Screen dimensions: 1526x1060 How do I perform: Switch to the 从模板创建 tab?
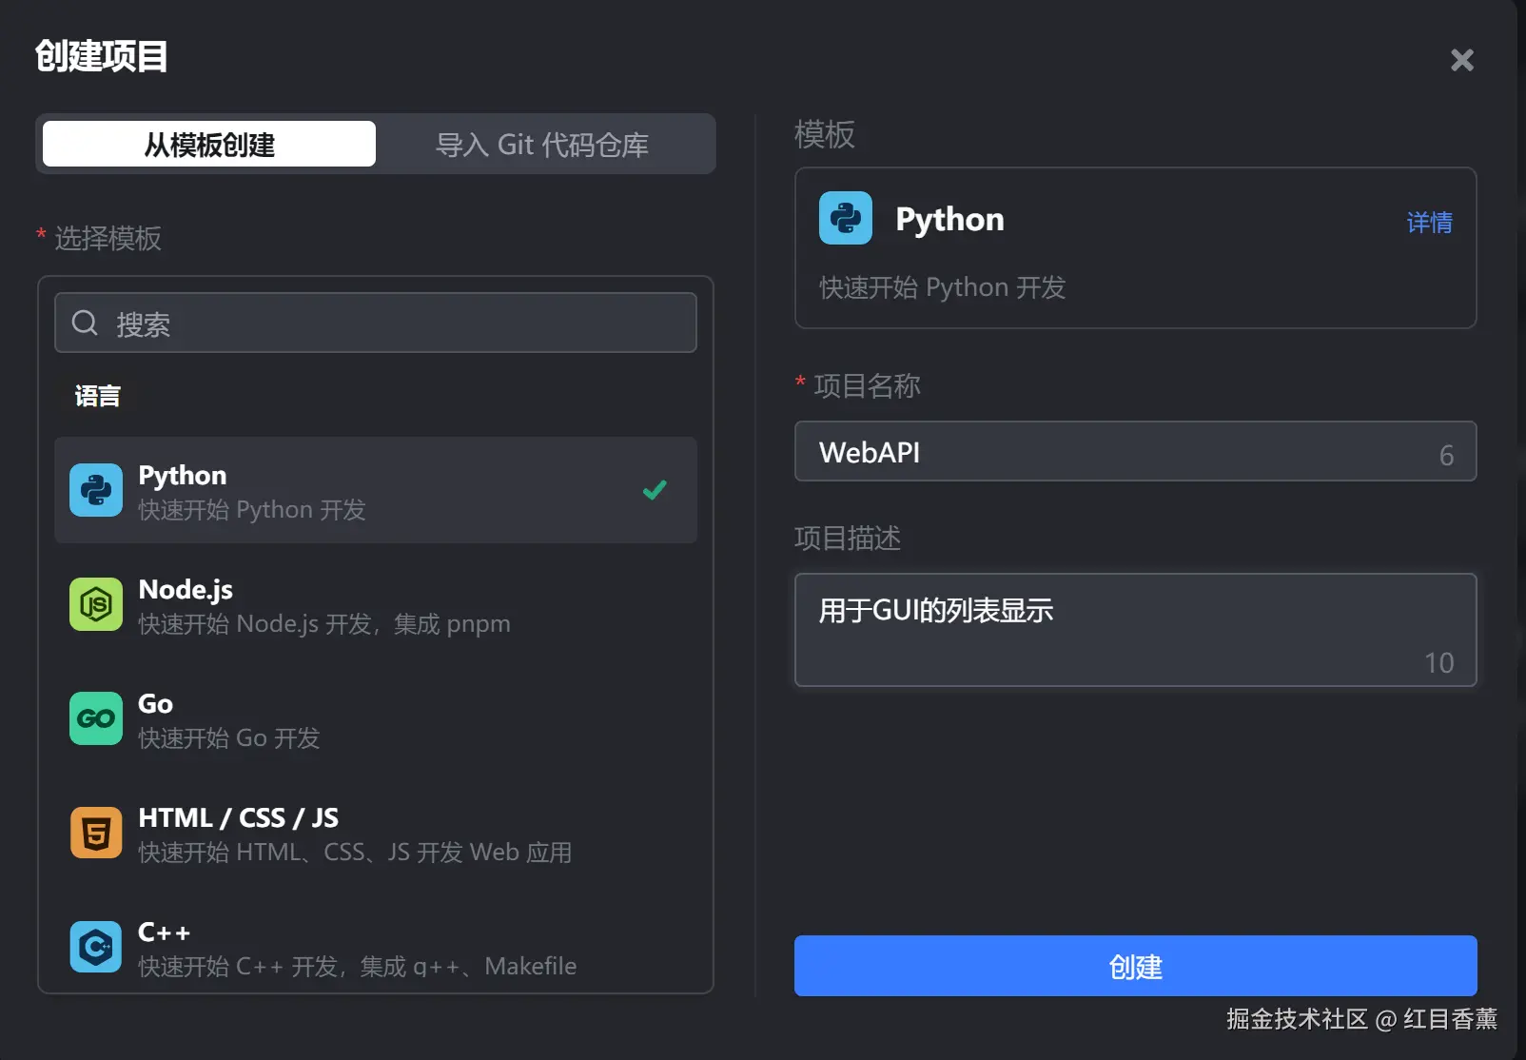click(x=209, y=144)
